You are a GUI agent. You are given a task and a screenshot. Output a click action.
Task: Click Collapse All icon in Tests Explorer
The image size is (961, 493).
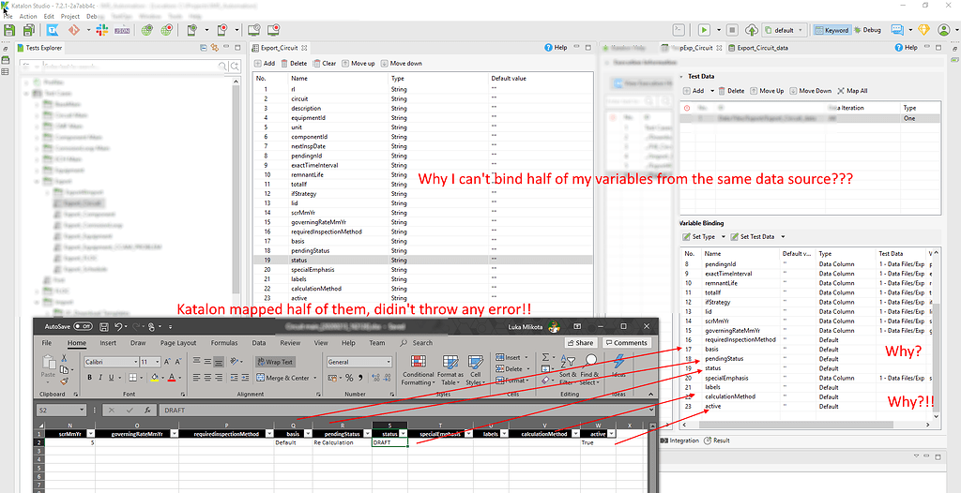pyautogui.click(x=204, y=48)
